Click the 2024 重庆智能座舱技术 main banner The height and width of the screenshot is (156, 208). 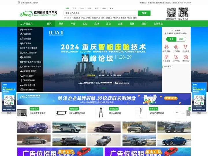[x=103, y=59]
